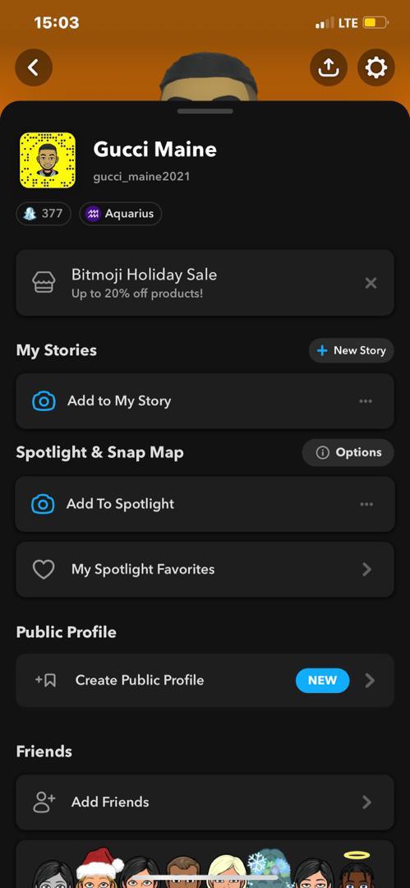Dismiss the Bitmoji Holiday Sale banner
410x888 pixels.
tap(371, 283)
